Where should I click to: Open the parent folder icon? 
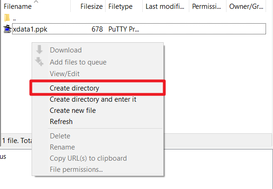7,18
